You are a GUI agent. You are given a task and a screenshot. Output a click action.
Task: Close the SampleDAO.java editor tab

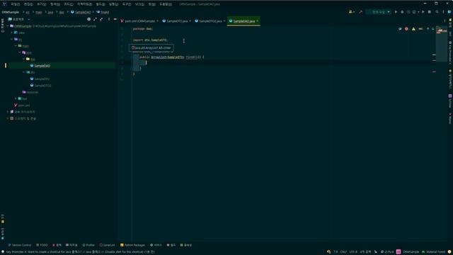pos(258,21)
